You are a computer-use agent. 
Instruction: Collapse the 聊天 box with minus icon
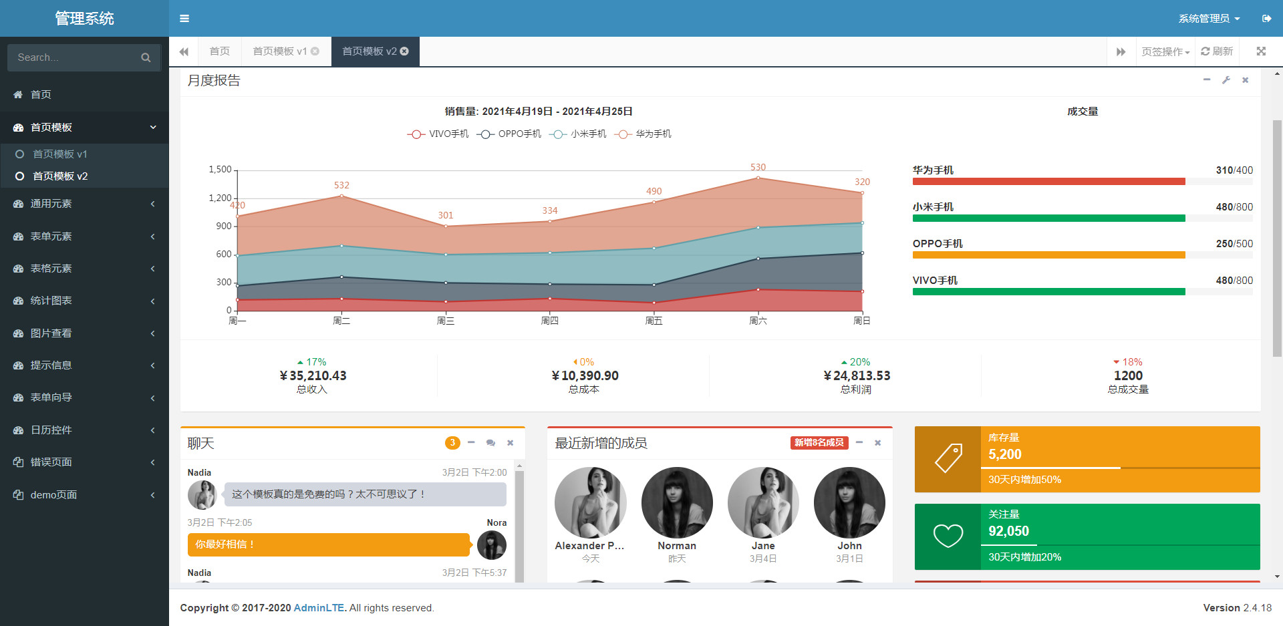471,443
